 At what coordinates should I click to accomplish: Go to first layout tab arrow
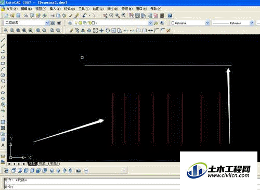[9, 164]
